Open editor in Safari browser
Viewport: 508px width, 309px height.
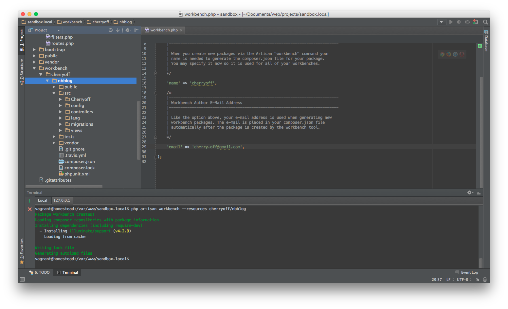455,54
